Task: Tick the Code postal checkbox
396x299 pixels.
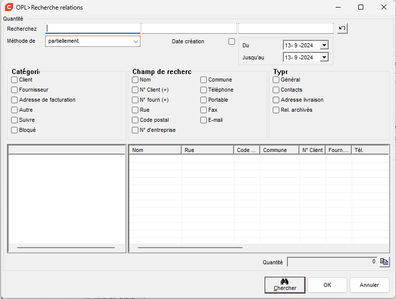Action: (x=135, y=120)
